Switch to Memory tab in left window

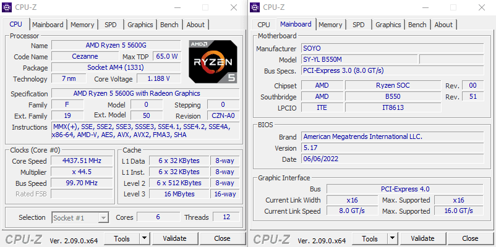82,25
